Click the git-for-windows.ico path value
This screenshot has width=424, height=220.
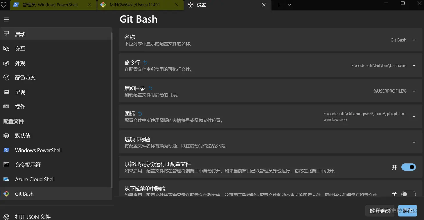365,117
